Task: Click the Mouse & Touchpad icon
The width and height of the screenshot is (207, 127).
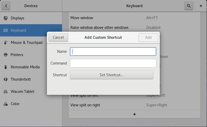Action: (6, 43)
